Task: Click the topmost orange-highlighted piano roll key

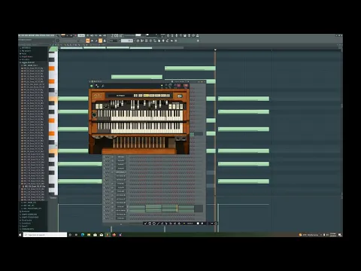Action: pyautogui.click(x=52, y=69)
